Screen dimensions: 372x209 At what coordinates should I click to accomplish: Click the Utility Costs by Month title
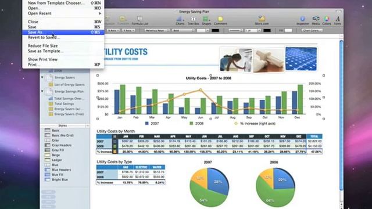(116, 131)
